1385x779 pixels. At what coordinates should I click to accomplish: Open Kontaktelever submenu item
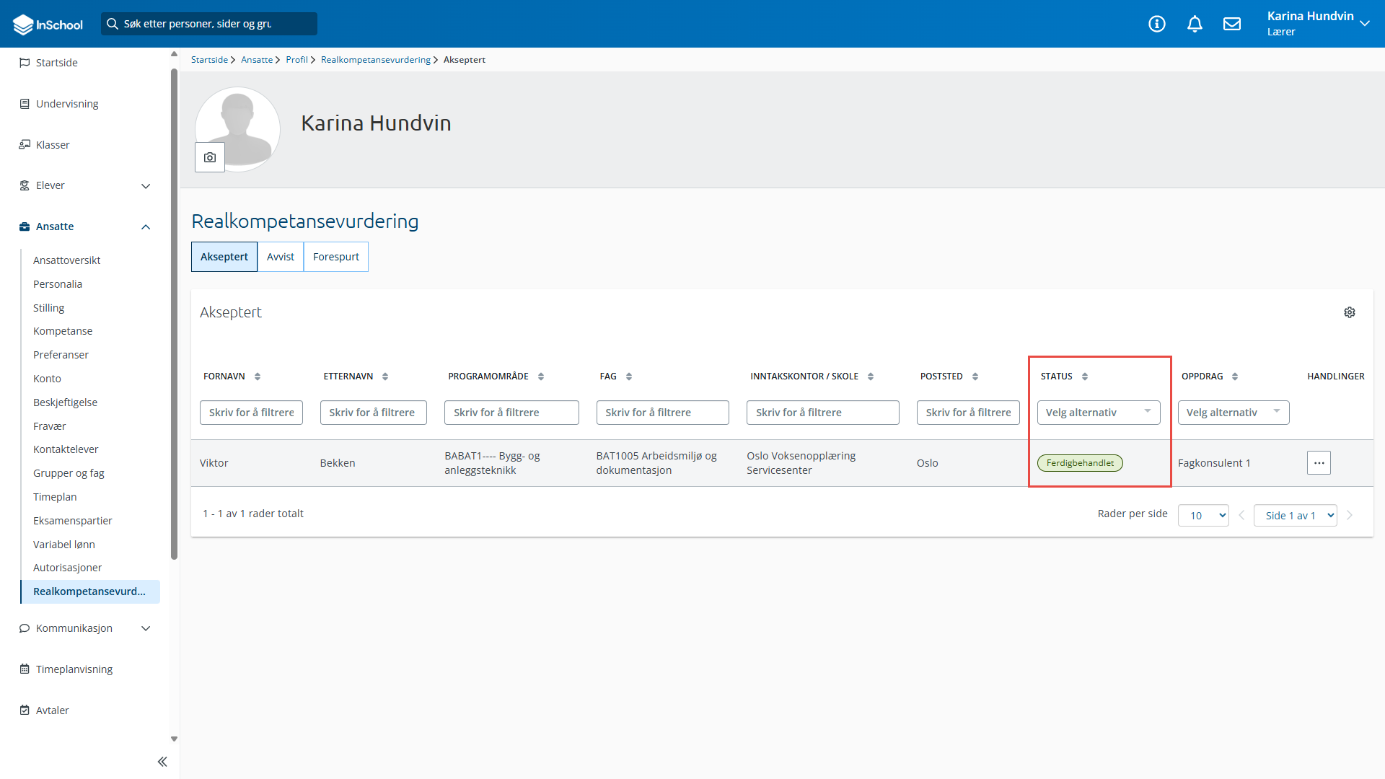[66, 449]
